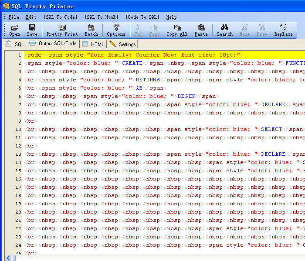The height and width of the screenshot is (261, 305).
Task: Expand the [SQL To Html] menu
Action: click(x=101, y=17)
